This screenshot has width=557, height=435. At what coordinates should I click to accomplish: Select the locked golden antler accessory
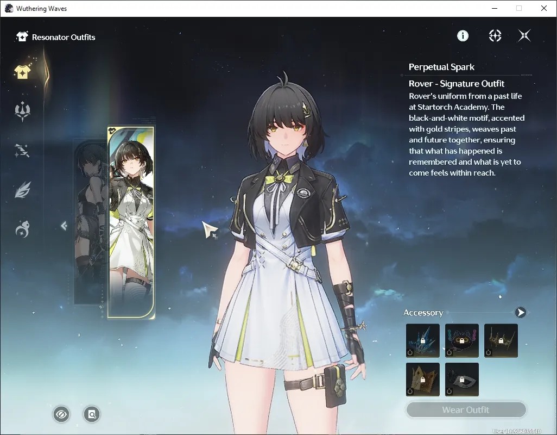tap(501, 340)
